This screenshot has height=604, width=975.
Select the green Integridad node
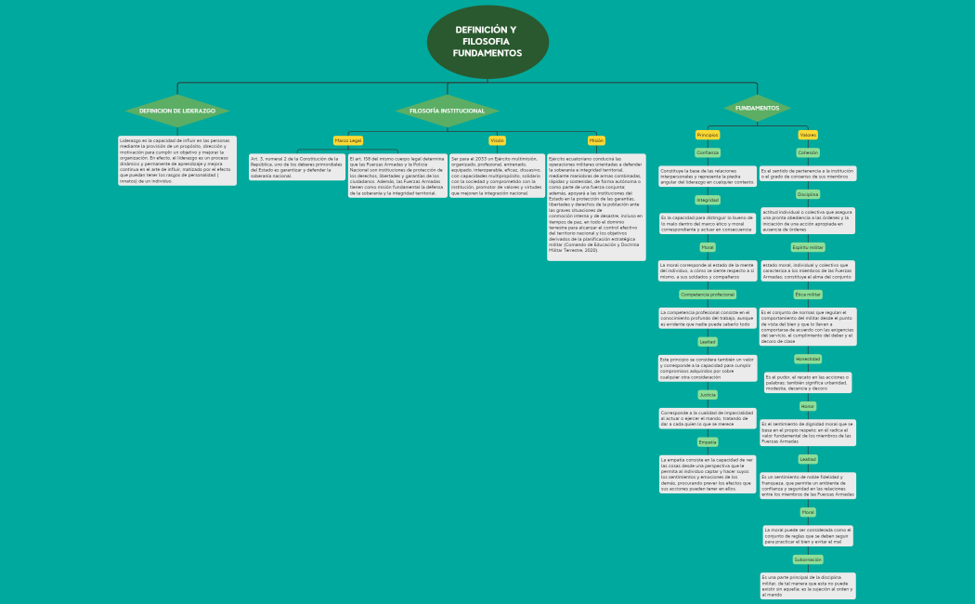[x=708, y=200]
